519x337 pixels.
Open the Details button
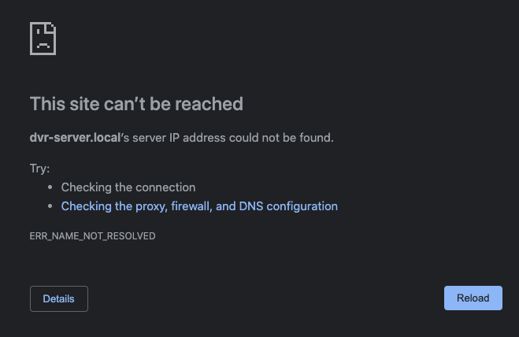[59, 299]
